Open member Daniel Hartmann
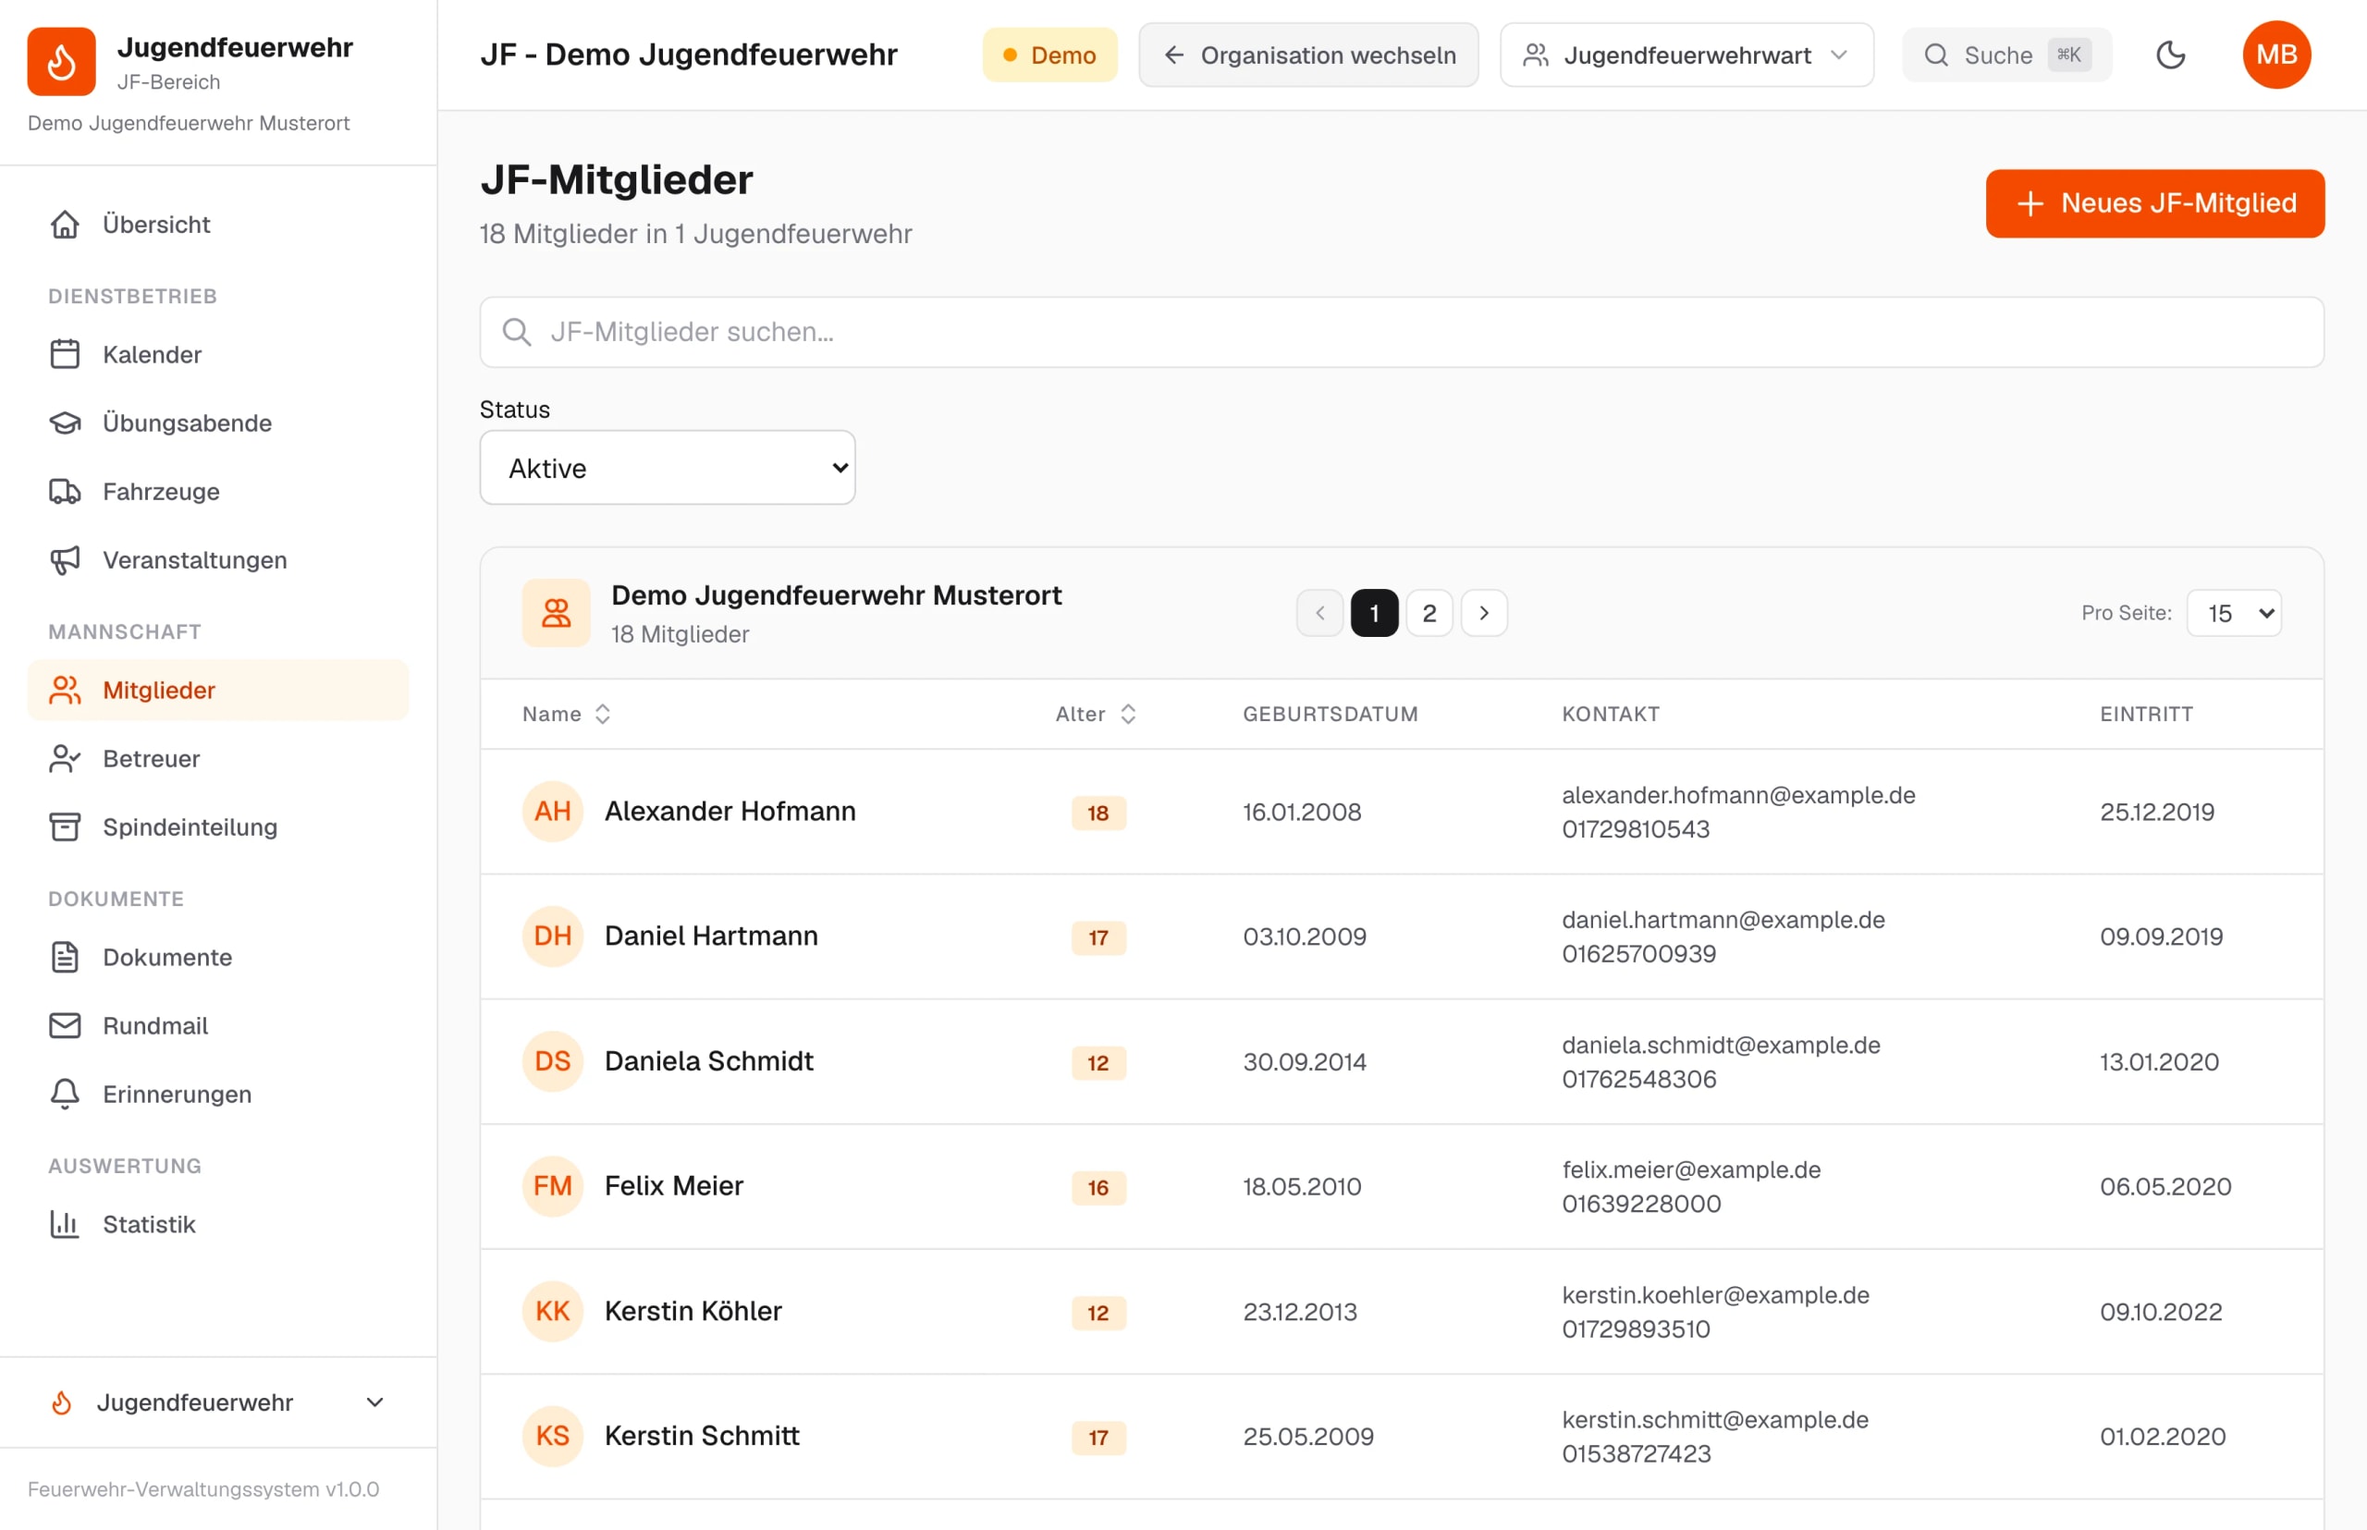 point(710,936)
